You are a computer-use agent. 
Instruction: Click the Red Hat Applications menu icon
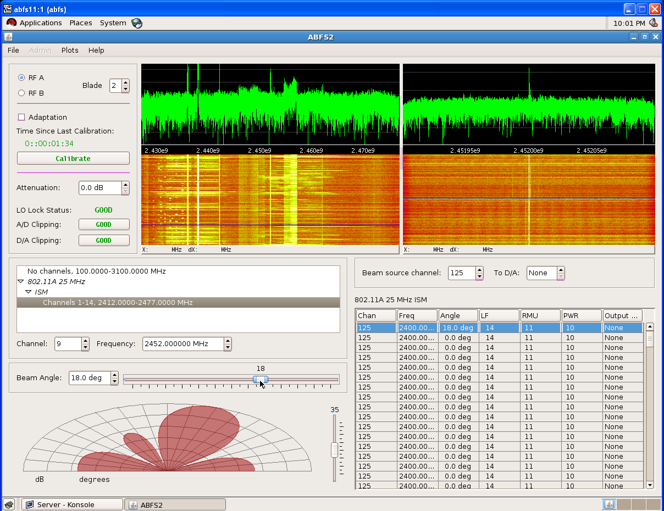(12, 23)
